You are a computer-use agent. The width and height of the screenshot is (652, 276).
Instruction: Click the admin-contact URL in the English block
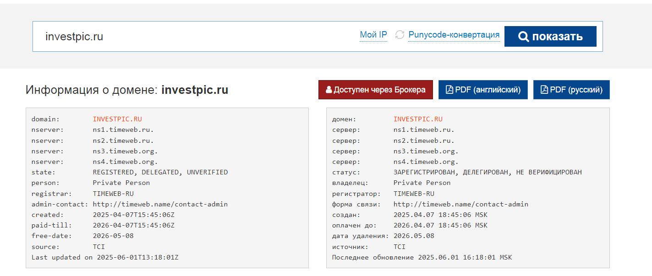click(x=160, y=204)
